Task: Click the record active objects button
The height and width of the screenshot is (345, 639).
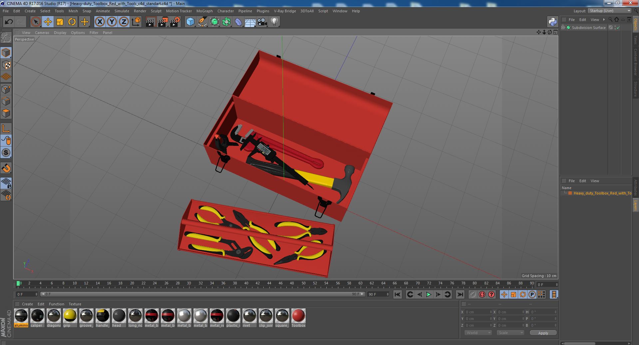Action: [473, 294]
